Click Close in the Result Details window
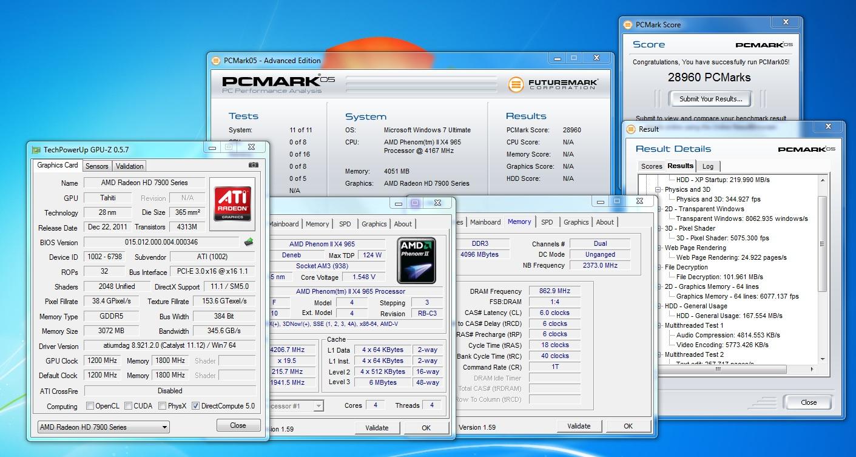The image size is (856, 457). [808, 402]
